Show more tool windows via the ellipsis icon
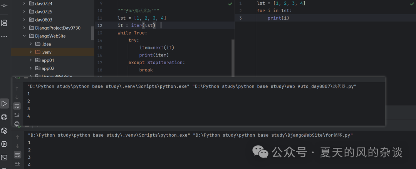 tap(4, 36)
